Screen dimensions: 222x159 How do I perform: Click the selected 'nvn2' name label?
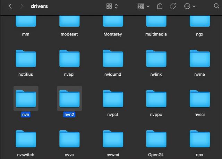(x=69, y=115)
